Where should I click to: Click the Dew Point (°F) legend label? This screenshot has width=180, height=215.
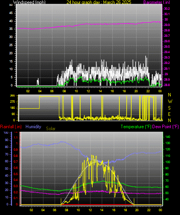pos(165,127)
